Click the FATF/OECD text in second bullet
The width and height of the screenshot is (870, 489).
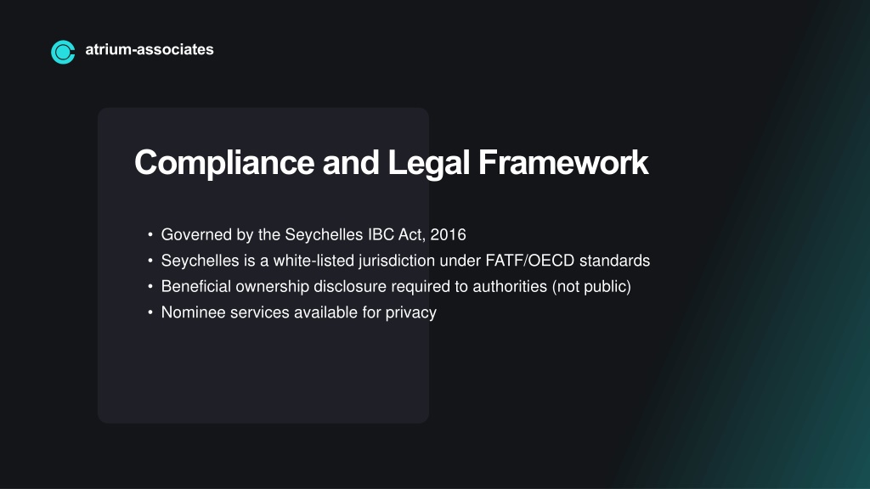click(530, 261)
